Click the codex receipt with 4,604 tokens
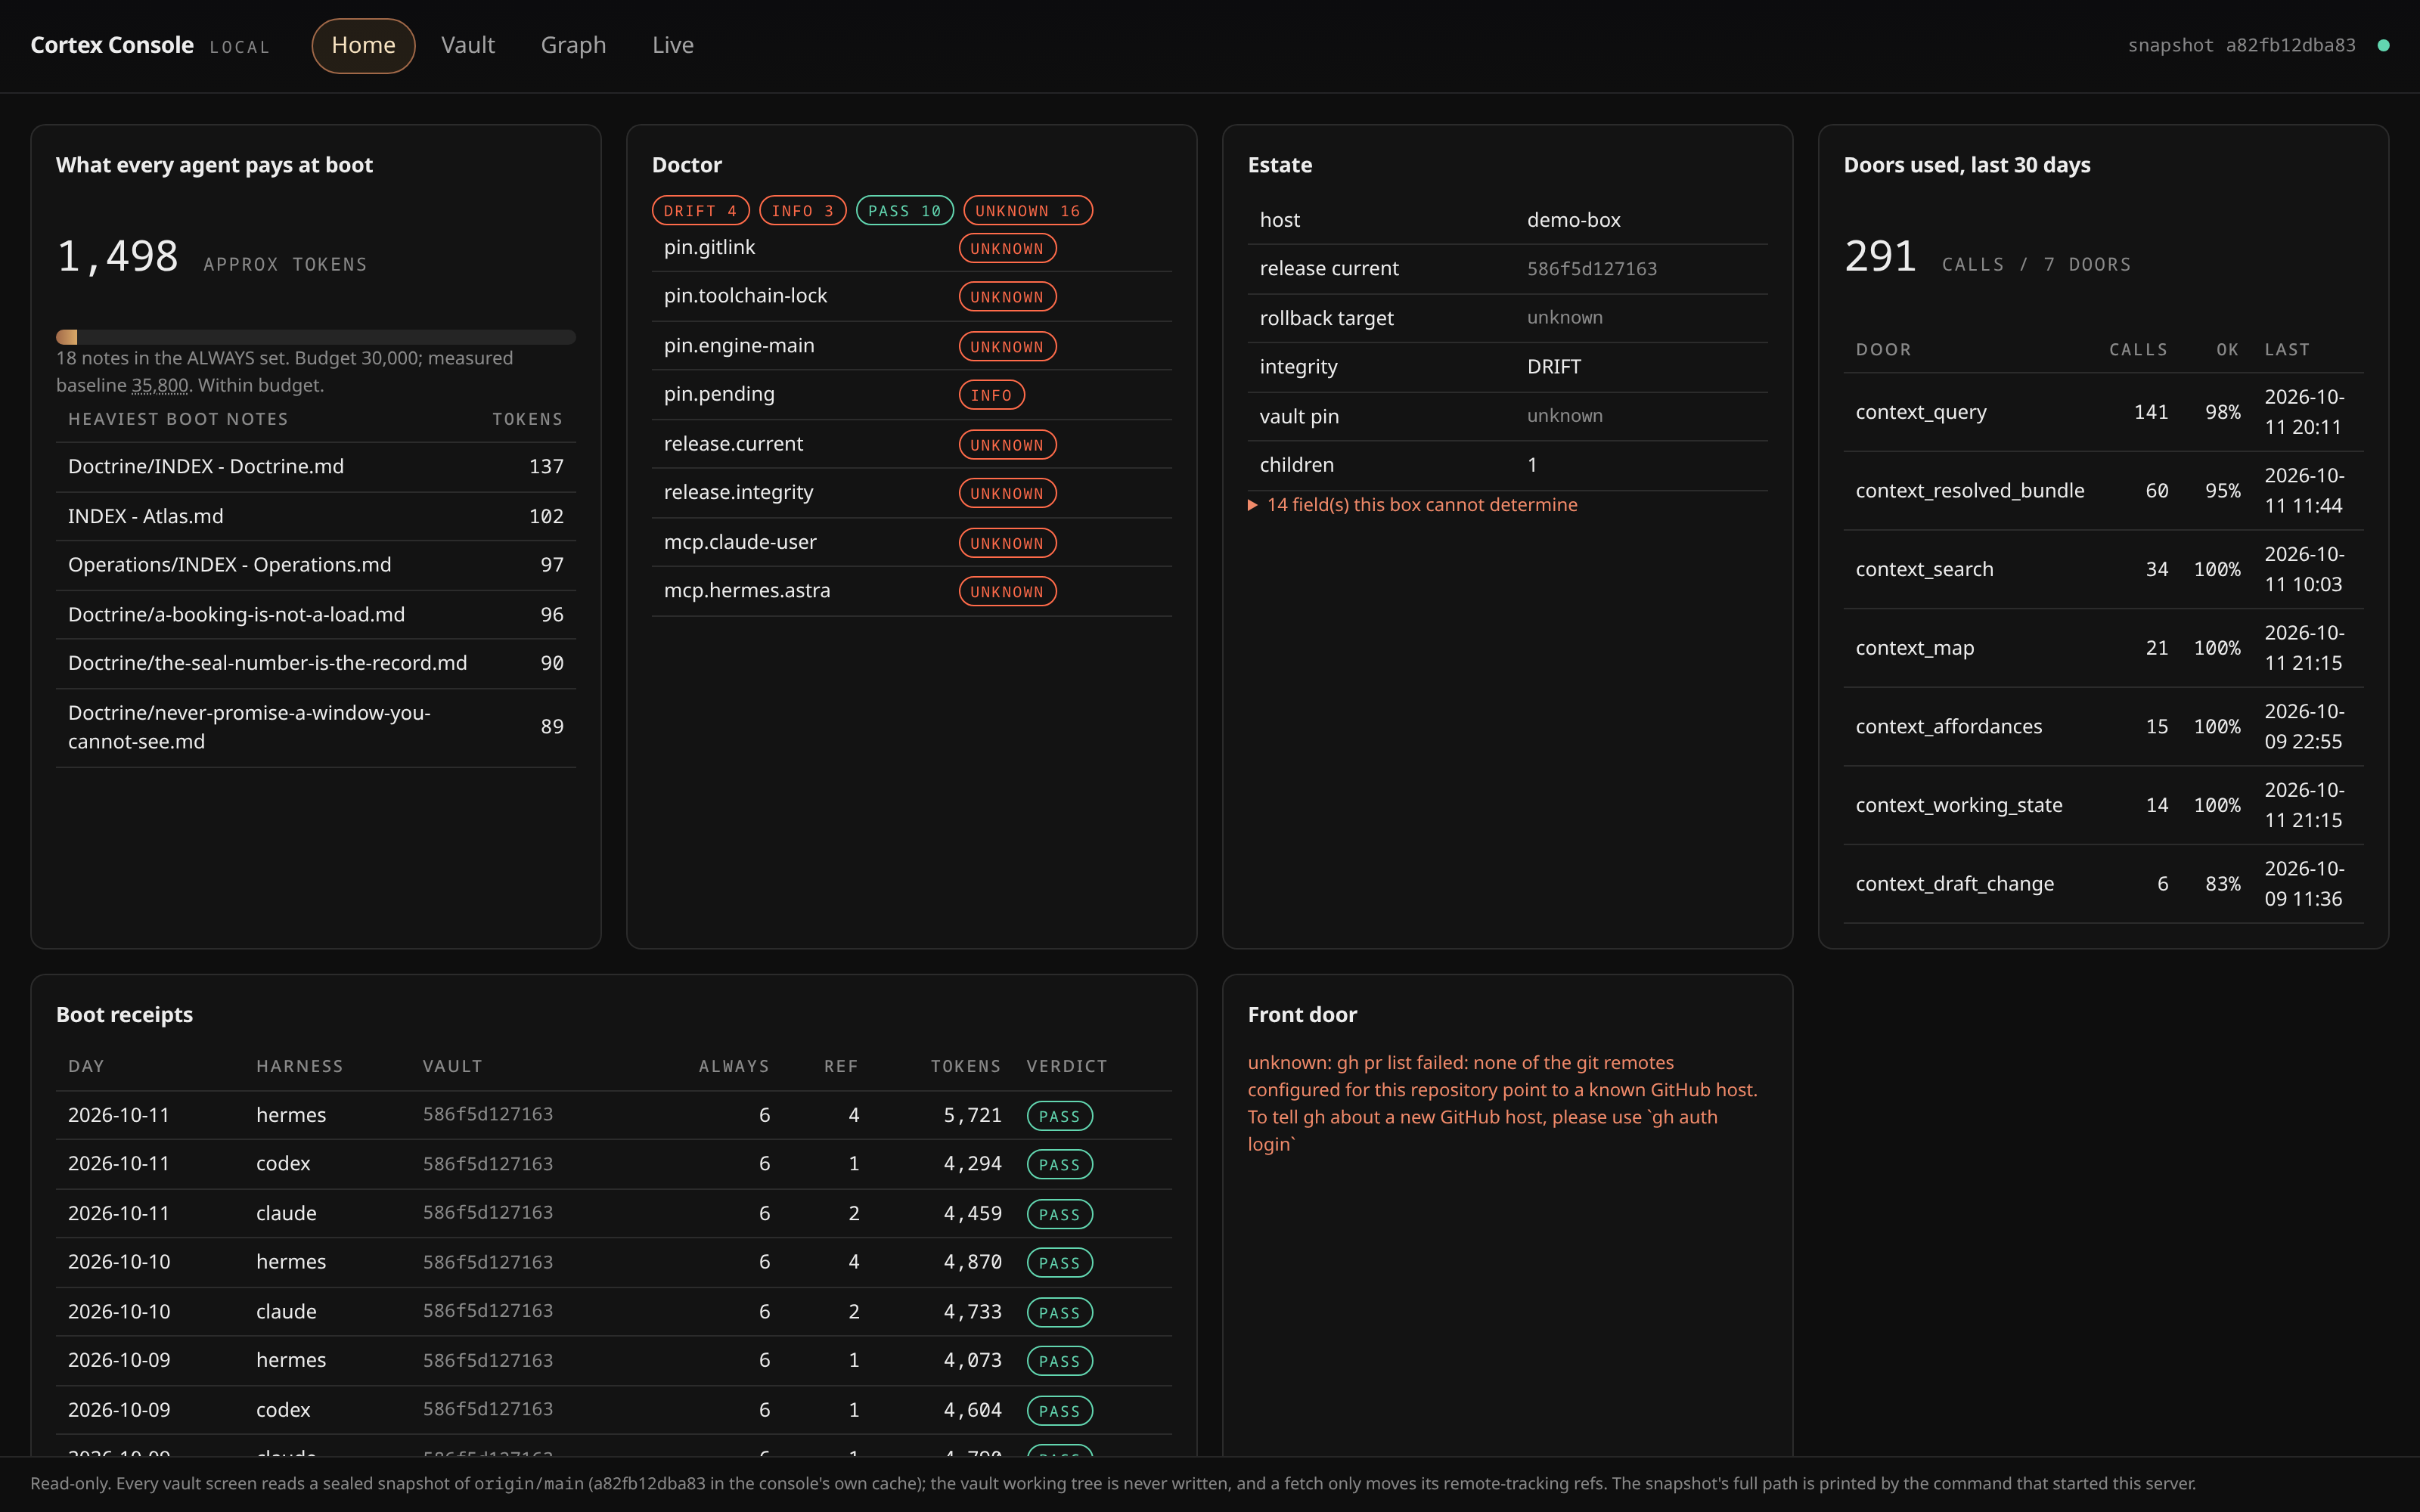Viewport: 2420px width, 1512px height. [613, 1410]
